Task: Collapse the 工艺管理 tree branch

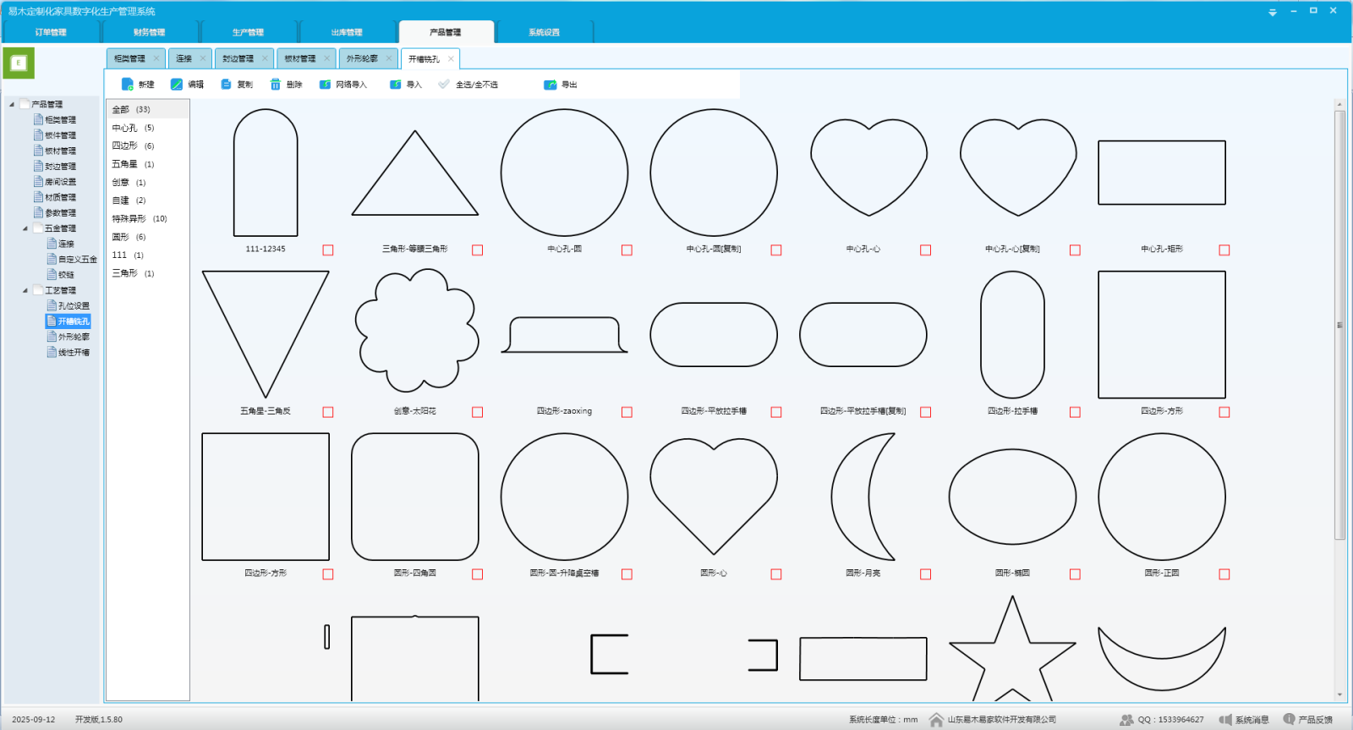Action: click(x=25, y=290)
